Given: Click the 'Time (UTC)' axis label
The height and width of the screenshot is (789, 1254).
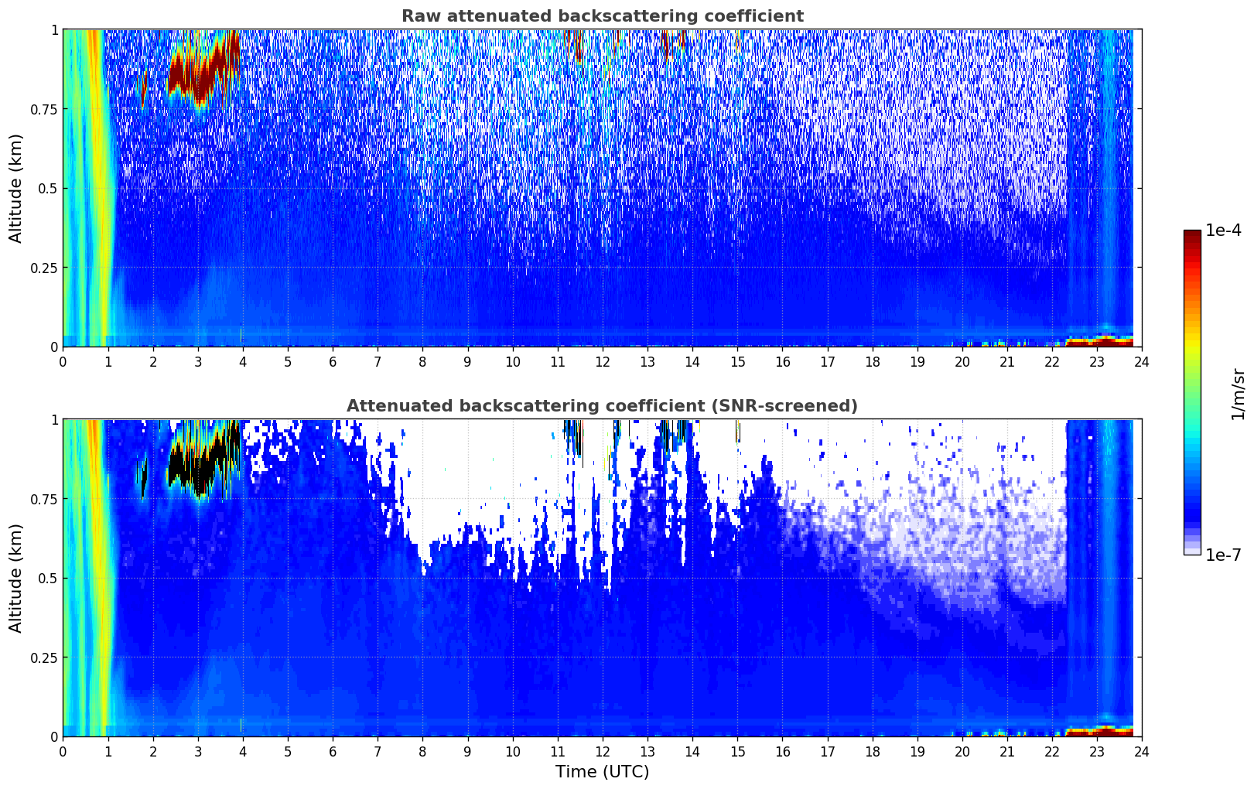Looking at the screenshot, I should pyautogui.click(x=602, y=772).
